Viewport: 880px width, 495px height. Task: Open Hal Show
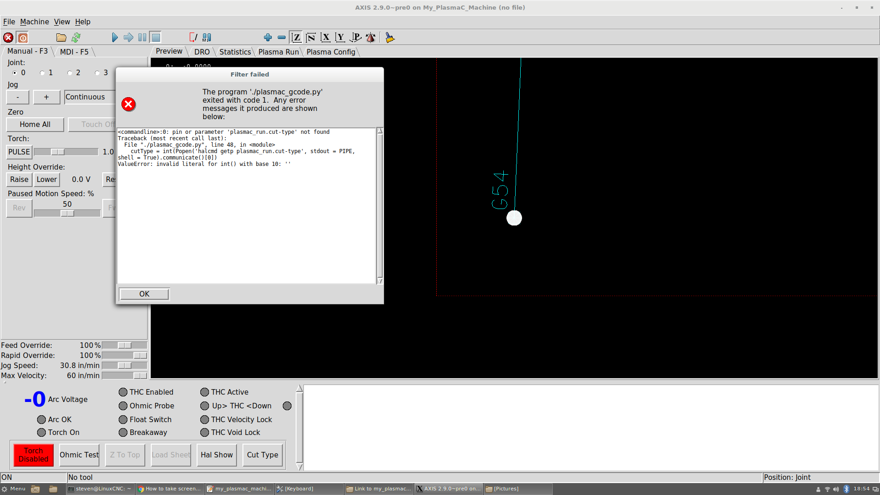[217, 455]
